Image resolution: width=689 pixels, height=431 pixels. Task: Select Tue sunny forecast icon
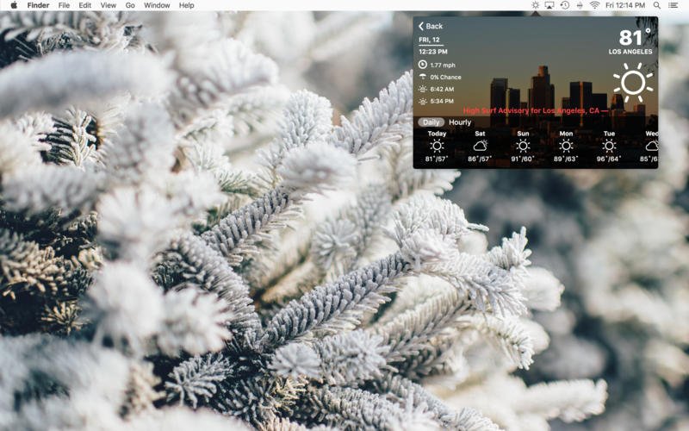click(609, 146)
